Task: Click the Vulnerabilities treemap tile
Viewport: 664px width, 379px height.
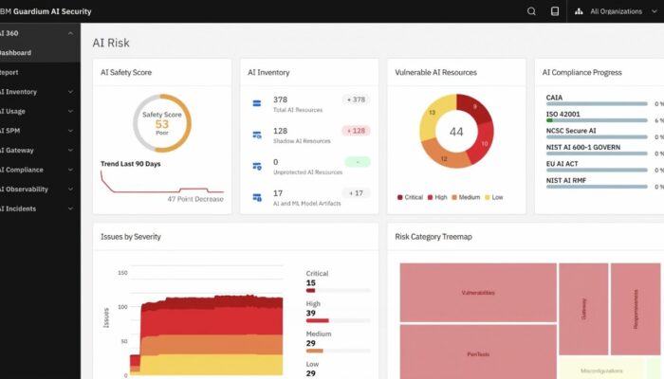Action: tap(478, 293)
